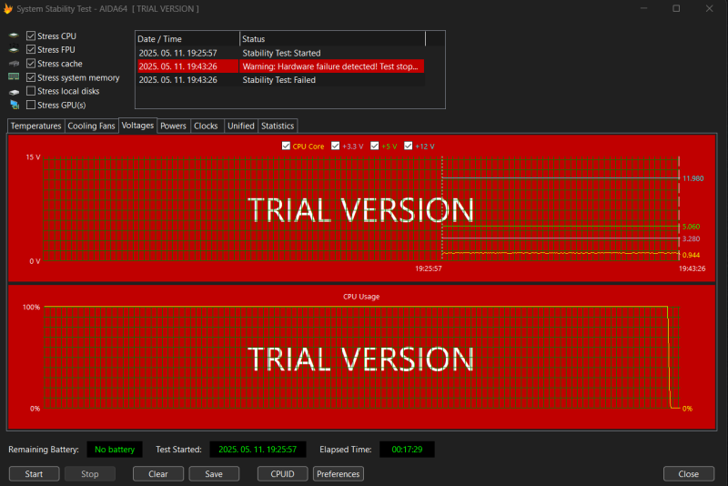Toggle the Stress system memory checkbox

click(31, 77)
